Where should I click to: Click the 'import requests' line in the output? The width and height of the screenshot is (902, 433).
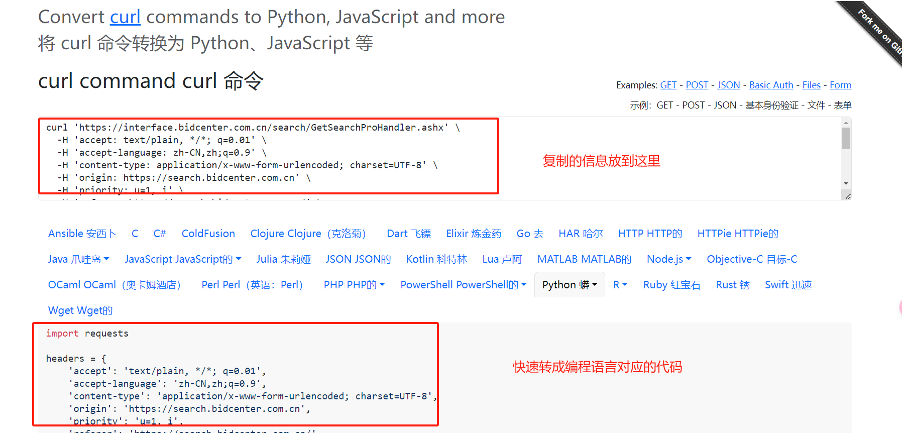pos(87,334)
